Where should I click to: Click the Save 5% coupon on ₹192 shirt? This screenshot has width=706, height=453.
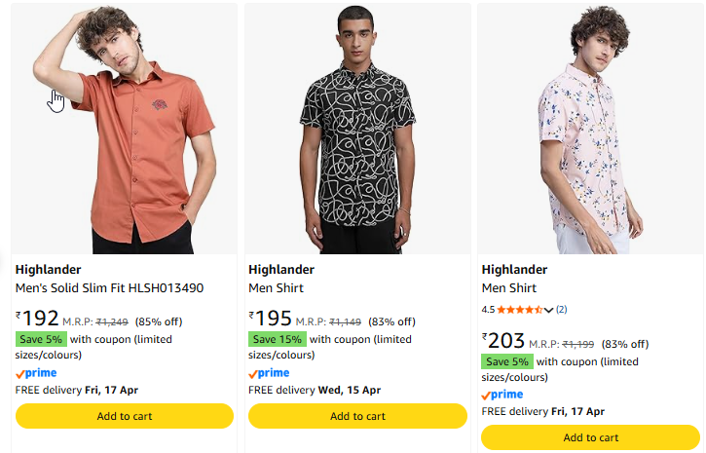41,339
